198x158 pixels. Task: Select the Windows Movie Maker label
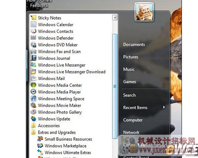point(59,105)
